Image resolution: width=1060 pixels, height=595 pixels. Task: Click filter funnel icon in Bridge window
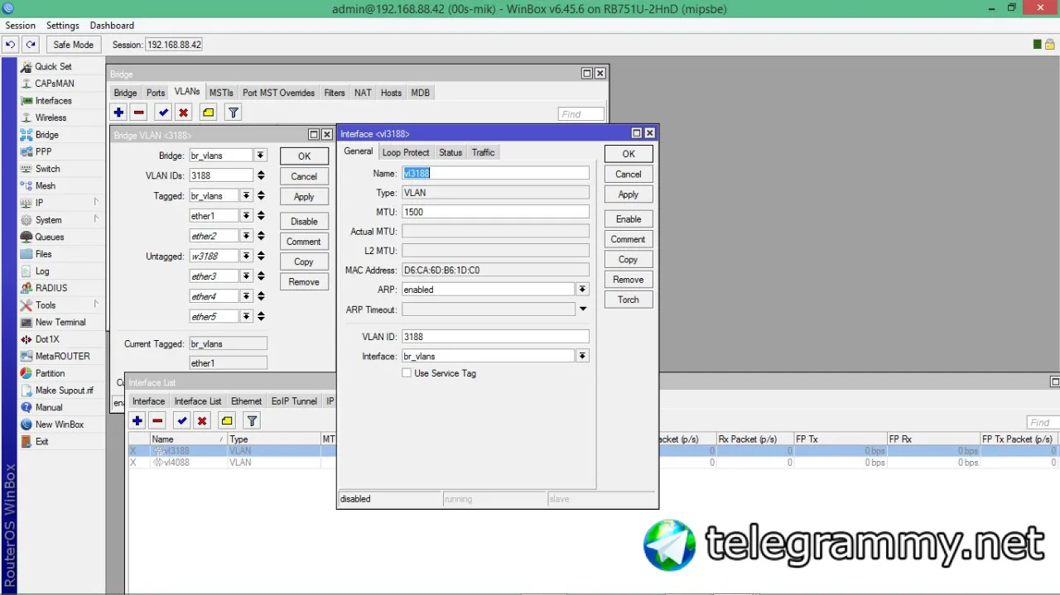(x=233, y=113)
